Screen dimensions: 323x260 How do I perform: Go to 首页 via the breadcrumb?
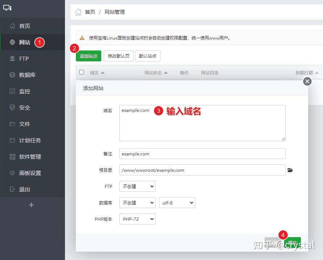[x=90, y=12]
